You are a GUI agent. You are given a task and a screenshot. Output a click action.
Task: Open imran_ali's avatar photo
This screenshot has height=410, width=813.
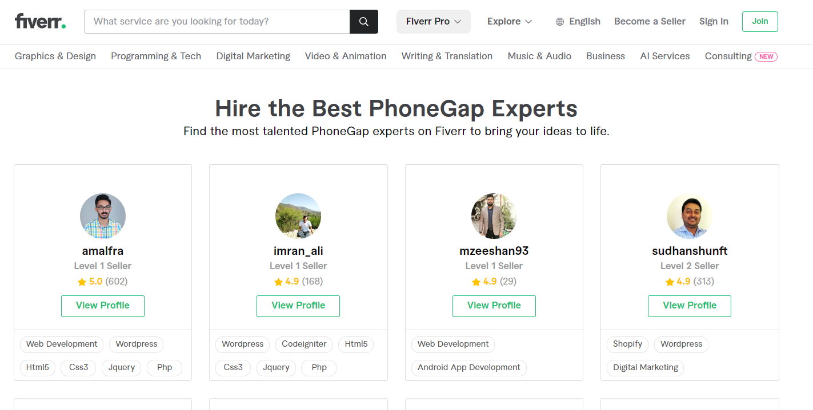pyautogui.click(x=298, y=216)
